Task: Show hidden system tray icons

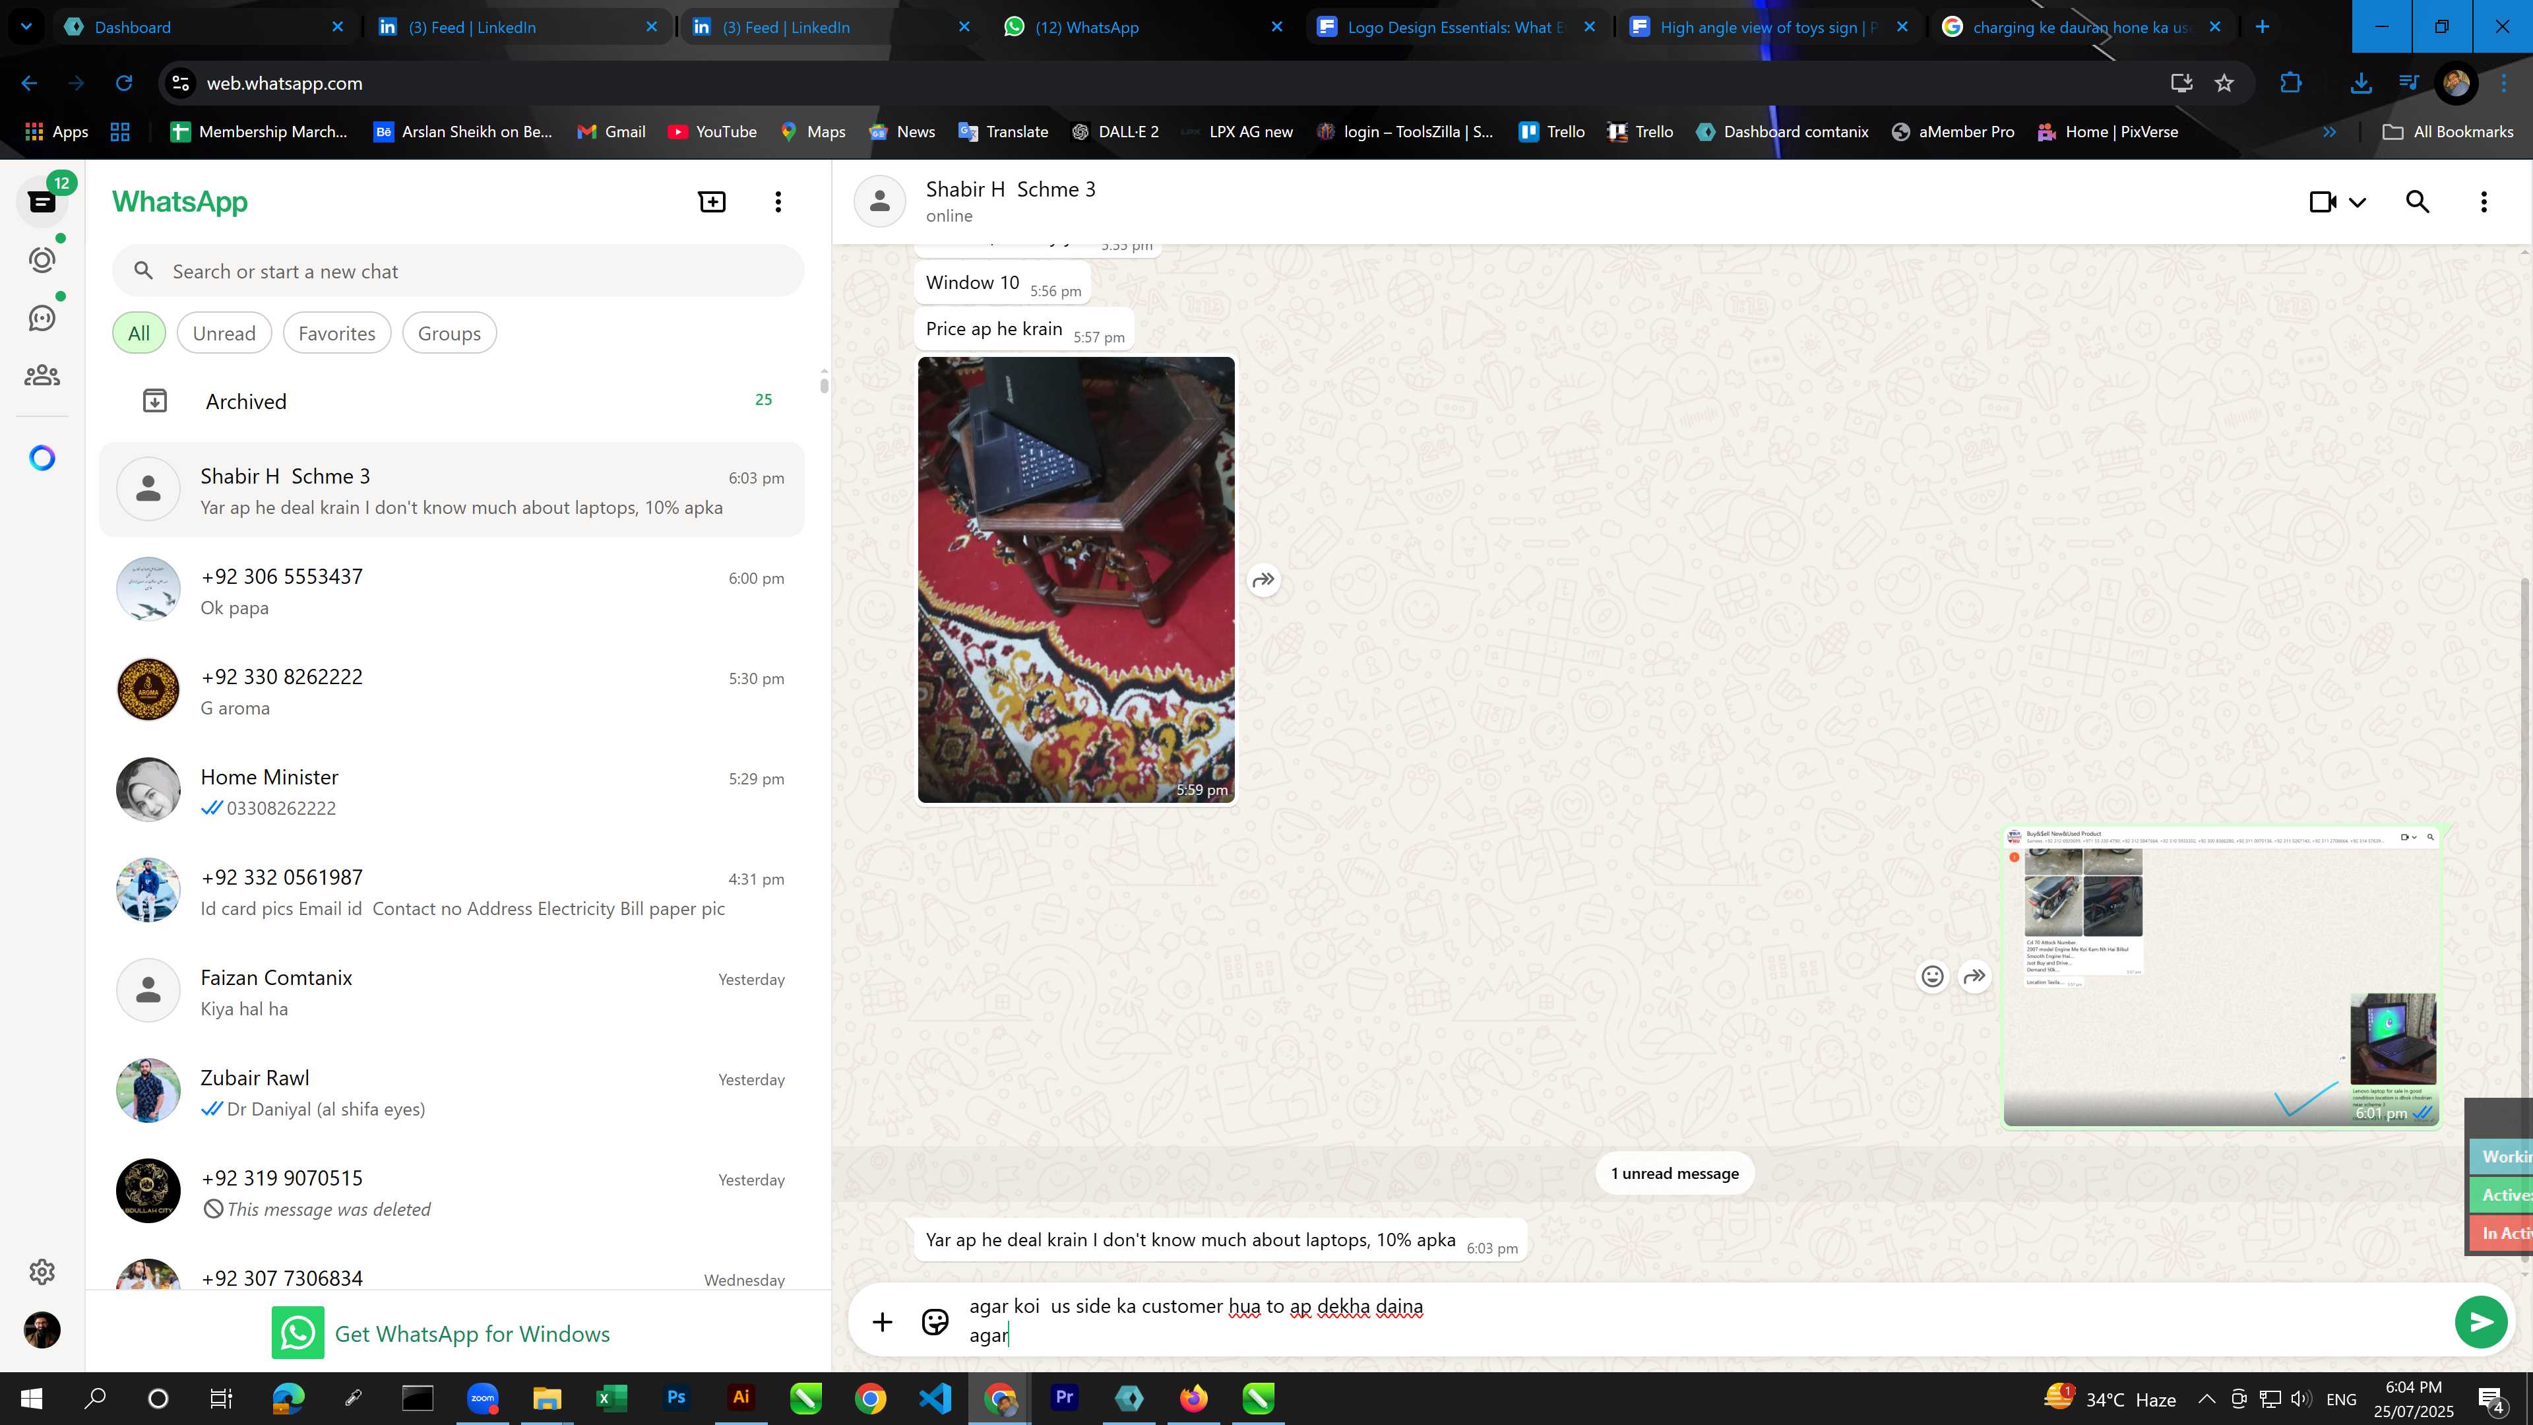Action: pyautogui.click(x=2206, y=1399)
